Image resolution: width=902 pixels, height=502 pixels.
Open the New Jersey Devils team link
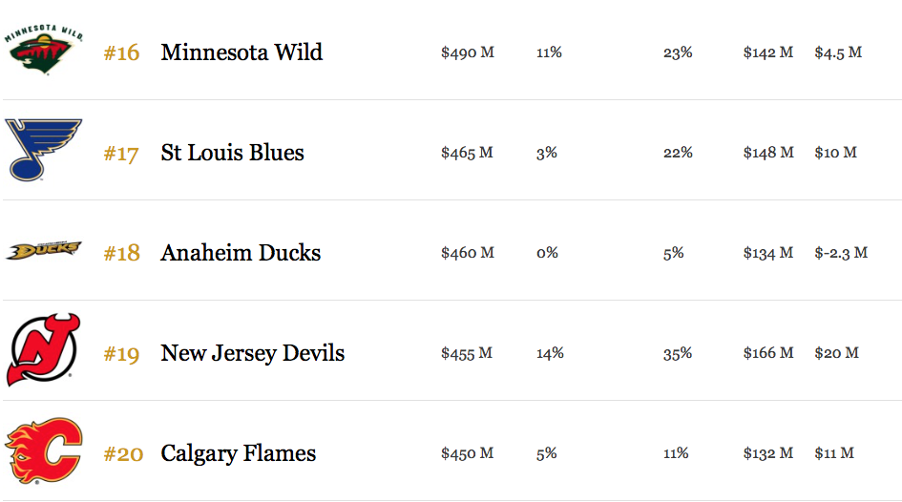(253, 353)
